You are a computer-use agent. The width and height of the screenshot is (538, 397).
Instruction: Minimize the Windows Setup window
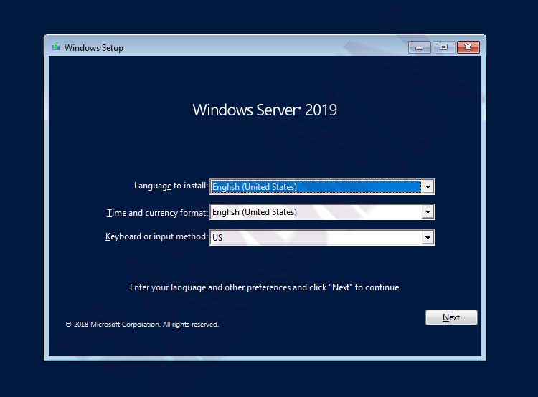point(420,47)
